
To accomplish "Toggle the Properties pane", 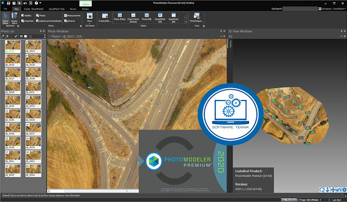I will 28,21.
